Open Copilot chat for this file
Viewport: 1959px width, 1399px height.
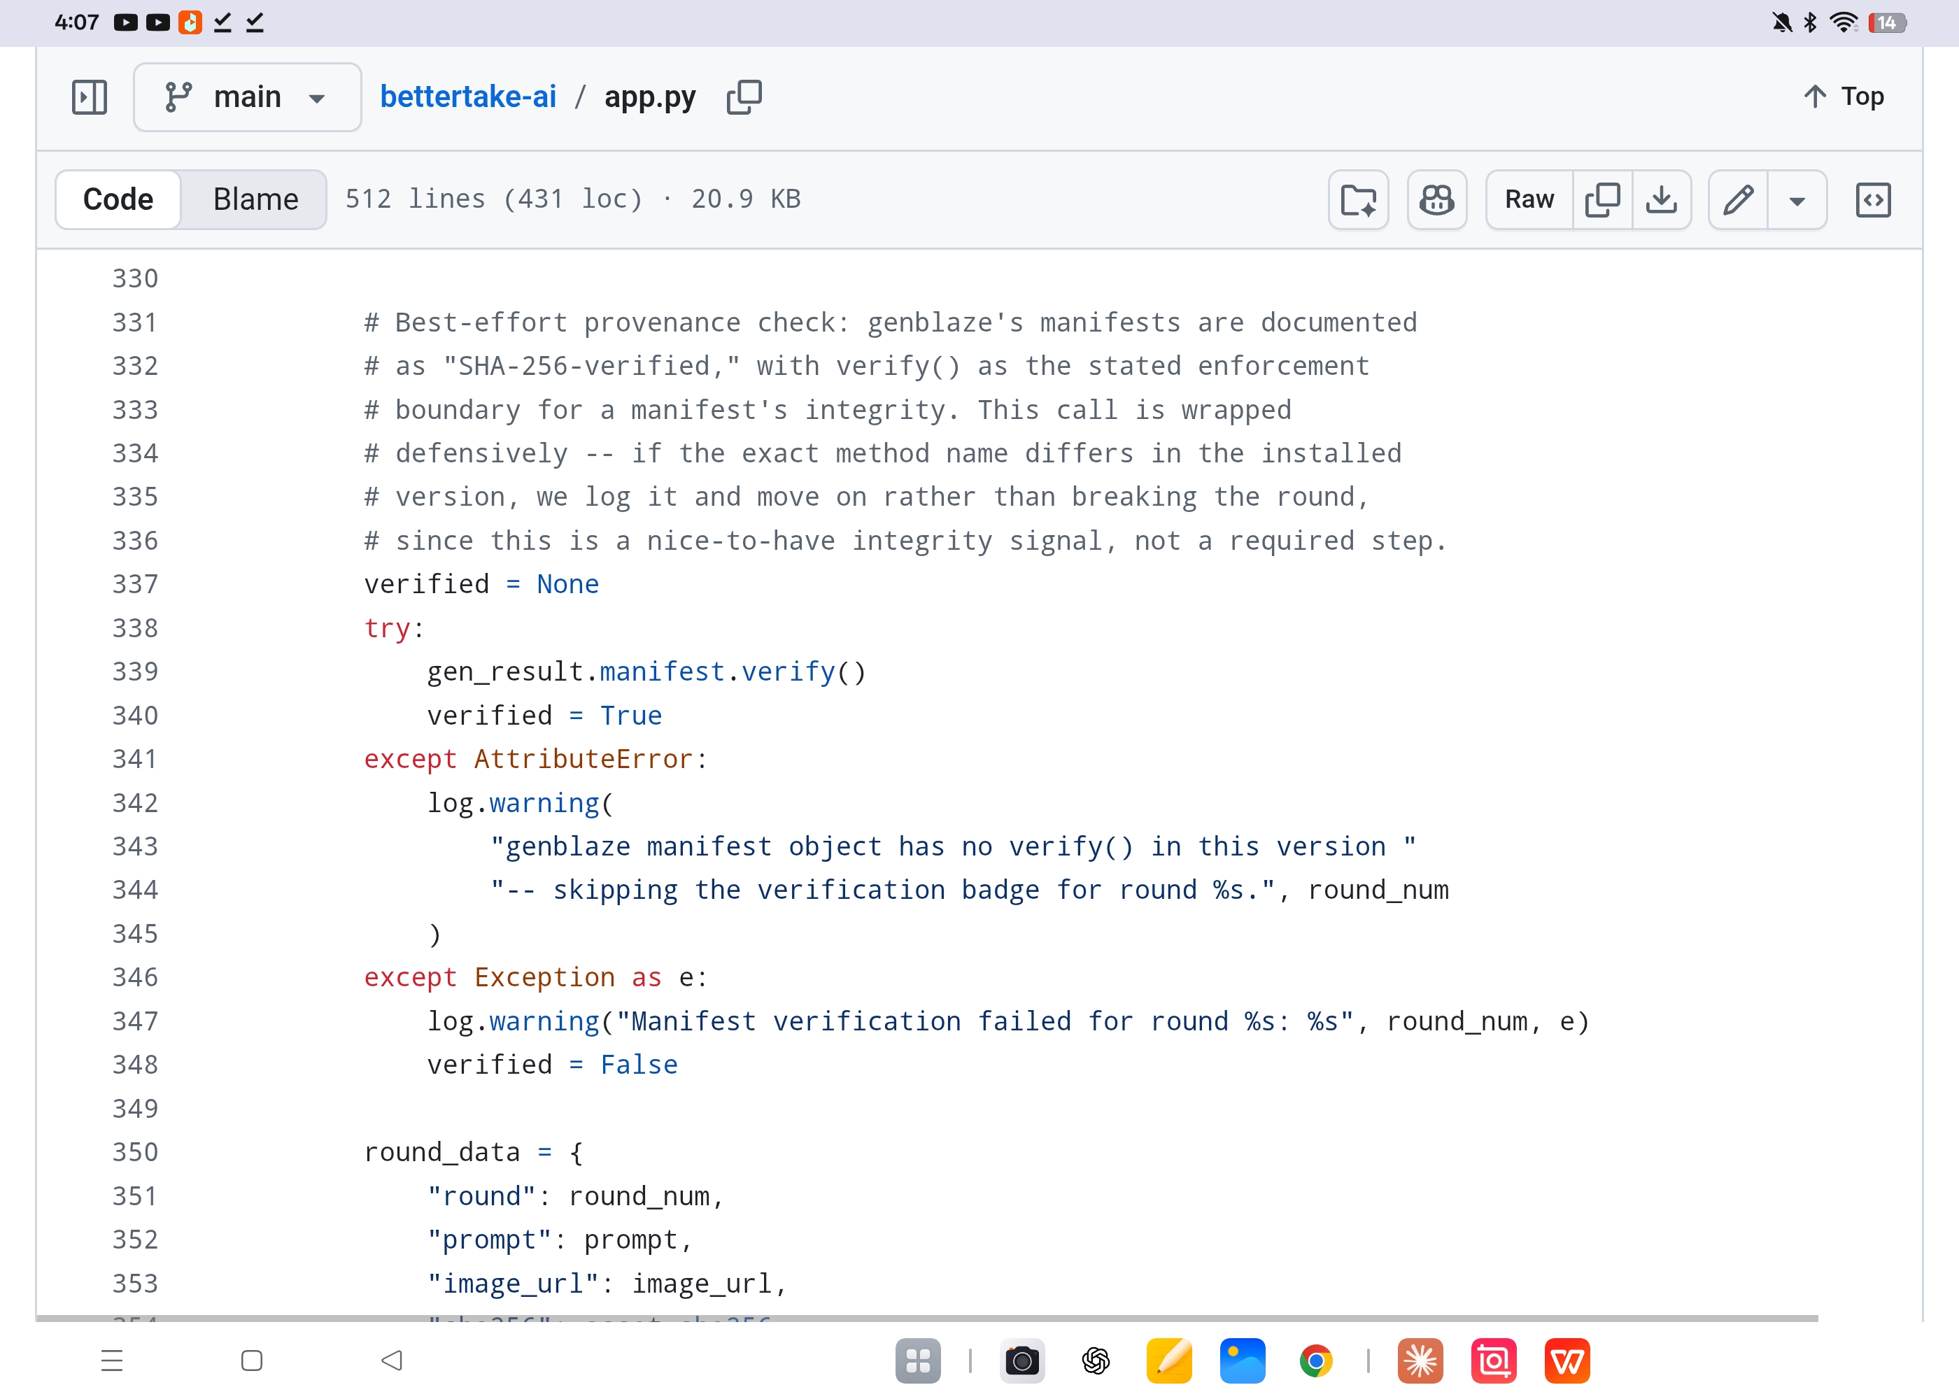(x=1437, y=200)
